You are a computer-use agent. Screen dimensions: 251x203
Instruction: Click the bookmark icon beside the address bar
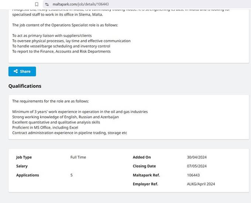click(37, 4)
